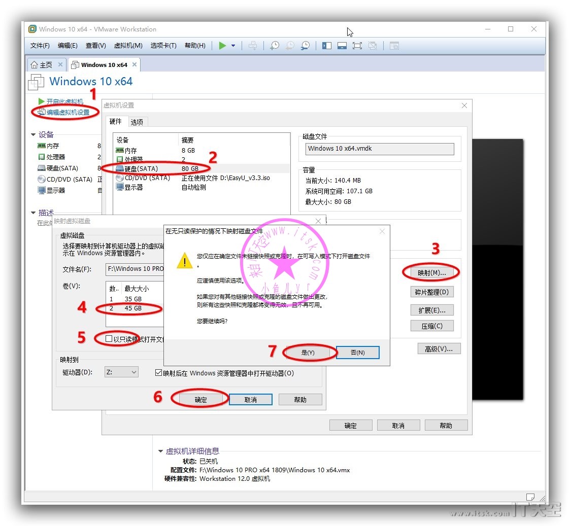Click the 碎片整理(D) button
570x526 pixels.
432,292
